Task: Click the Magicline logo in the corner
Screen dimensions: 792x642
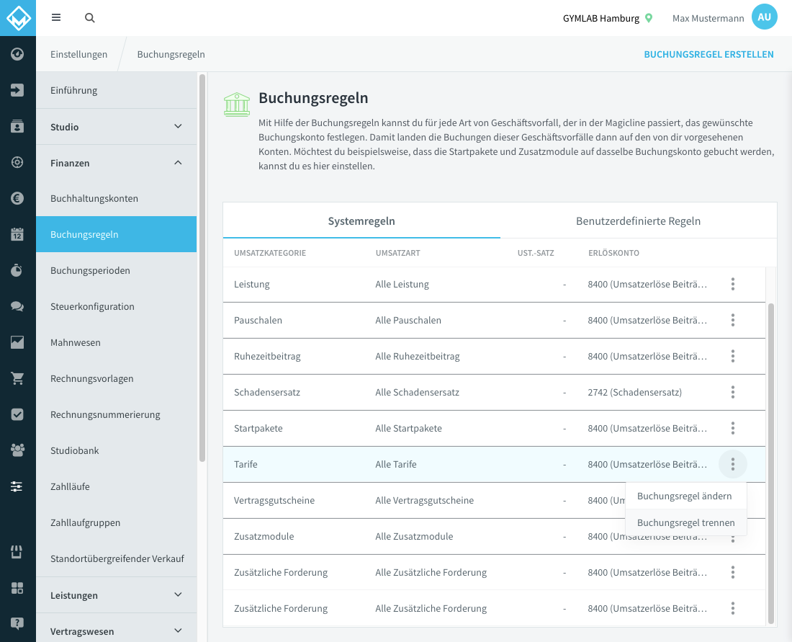Action: pos(18,18)
